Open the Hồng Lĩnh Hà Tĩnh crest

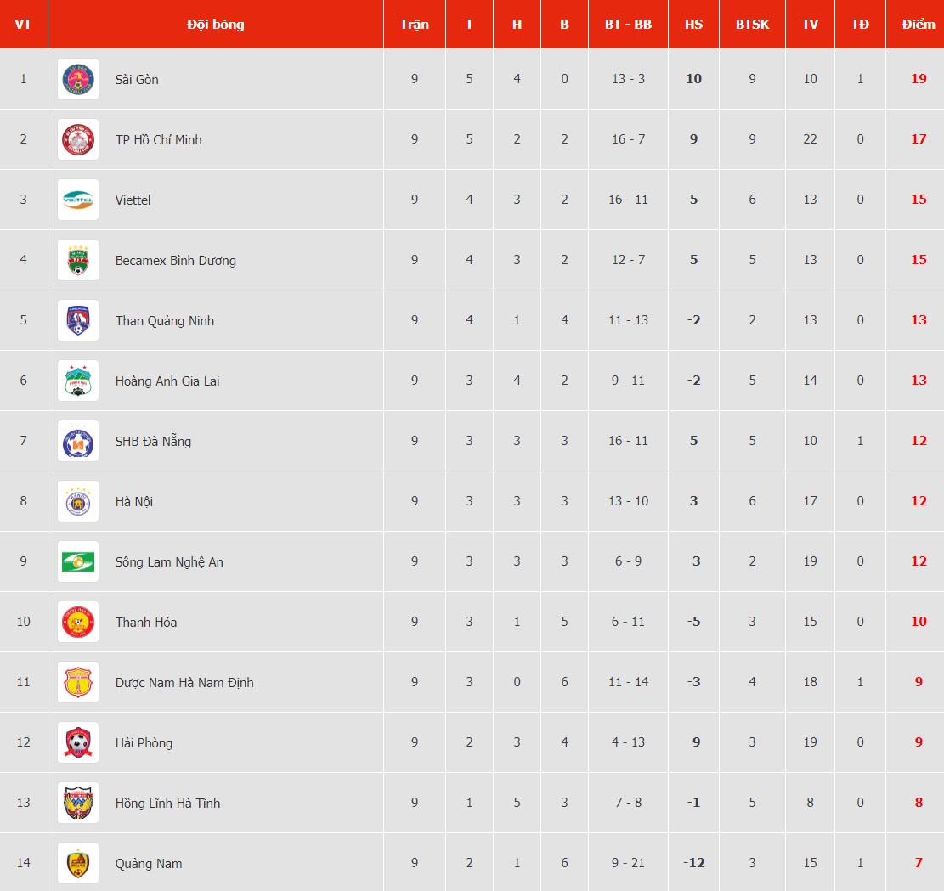[x=78, y=803]
